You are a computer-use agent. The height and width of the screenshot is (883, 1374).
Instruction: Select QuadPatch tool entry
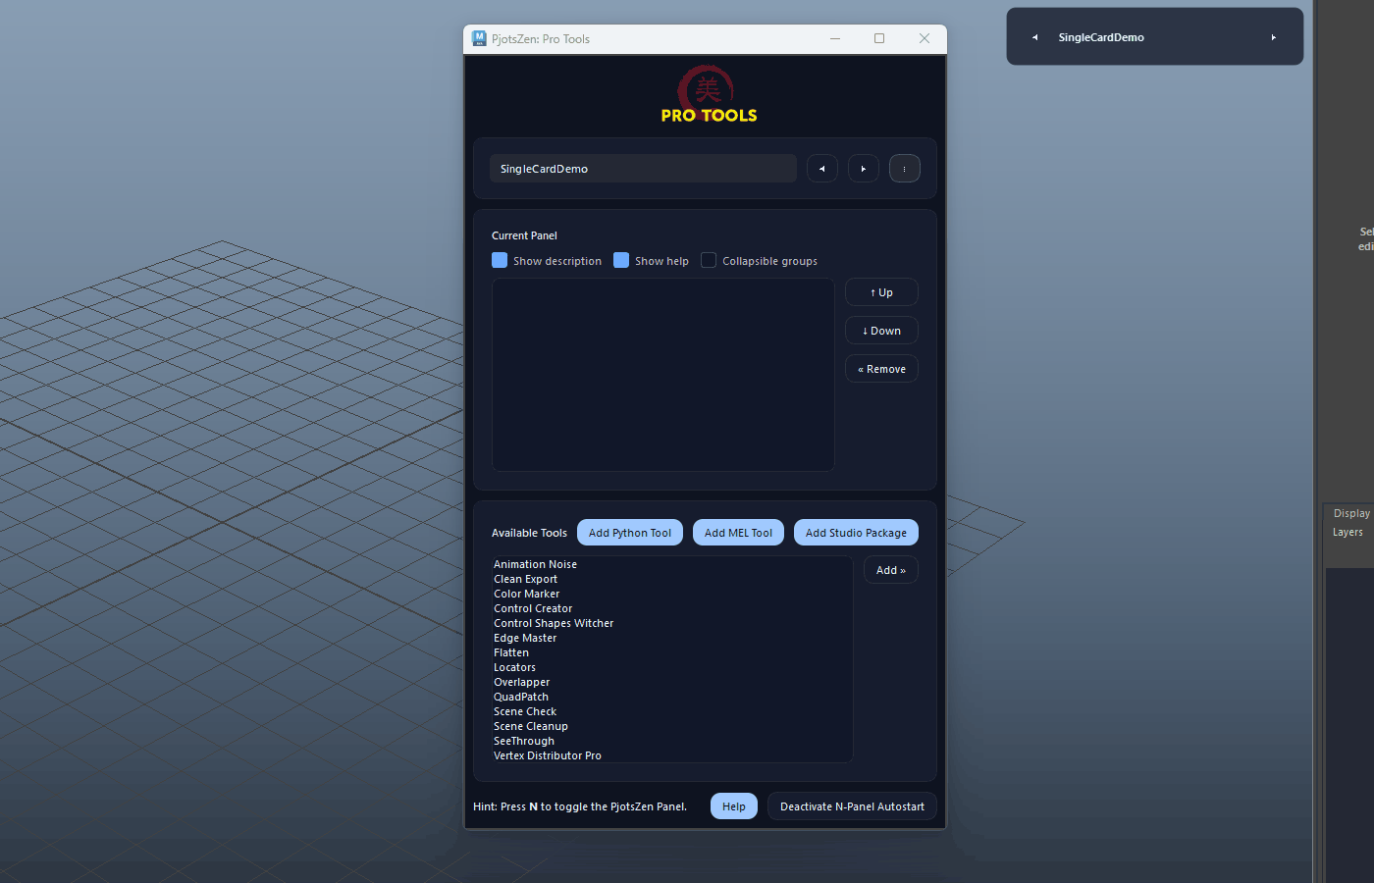point(521,697)
